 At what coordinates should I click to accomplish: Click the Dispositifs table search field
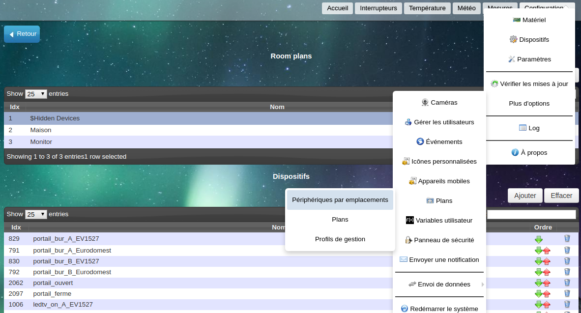pos(531,214)
